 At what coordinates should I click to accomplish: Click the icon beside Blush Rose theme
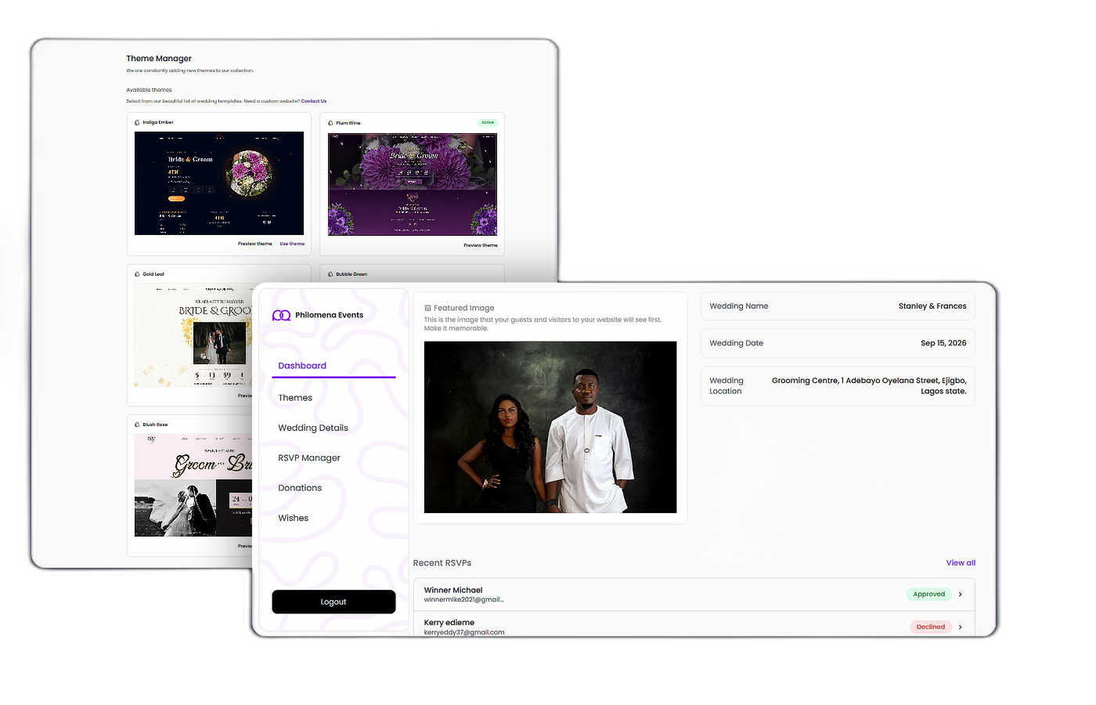pyautogui.click(x=137, y=425)
